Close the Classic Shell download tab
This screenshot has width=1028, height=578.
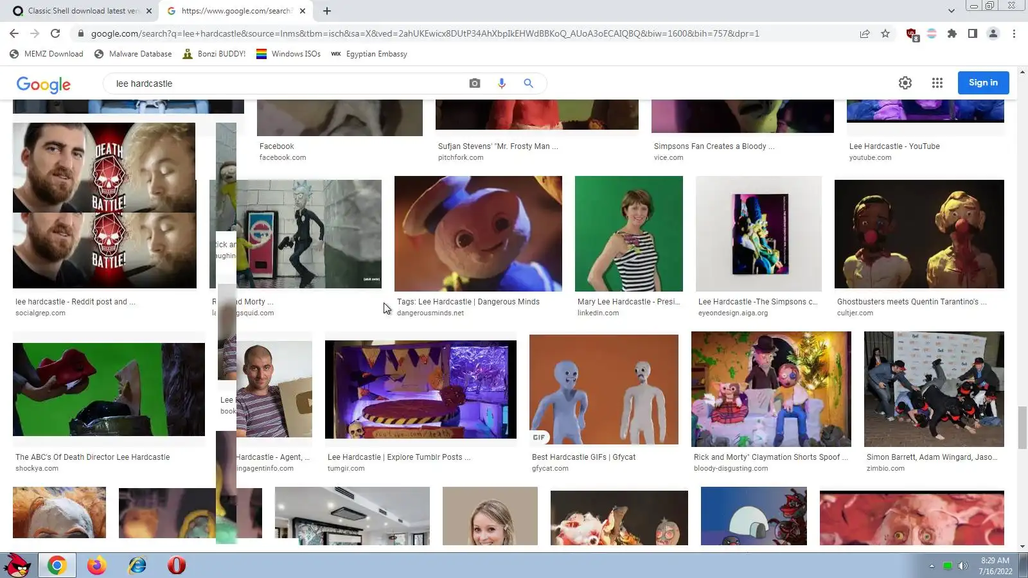click(x=149, y=11)
